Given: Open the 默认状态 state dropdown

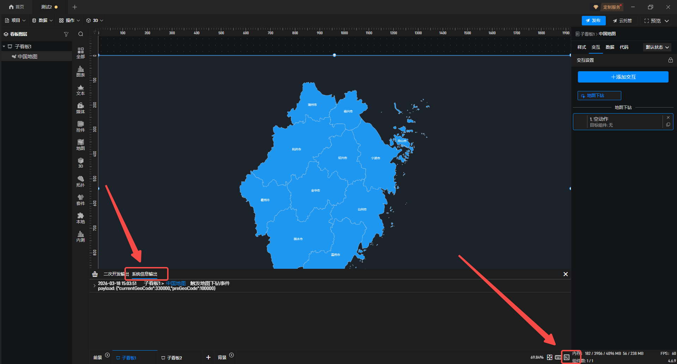Looking at the screenshot, I should 657,47.
